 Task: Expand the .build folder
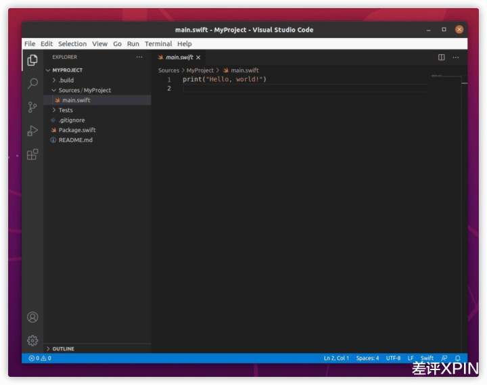click(66, 80)
